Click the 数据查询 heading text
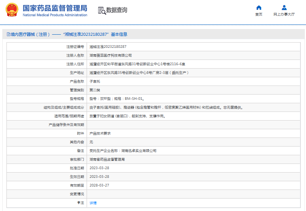This screenshot has width=306, height=211. coord(116,10)
